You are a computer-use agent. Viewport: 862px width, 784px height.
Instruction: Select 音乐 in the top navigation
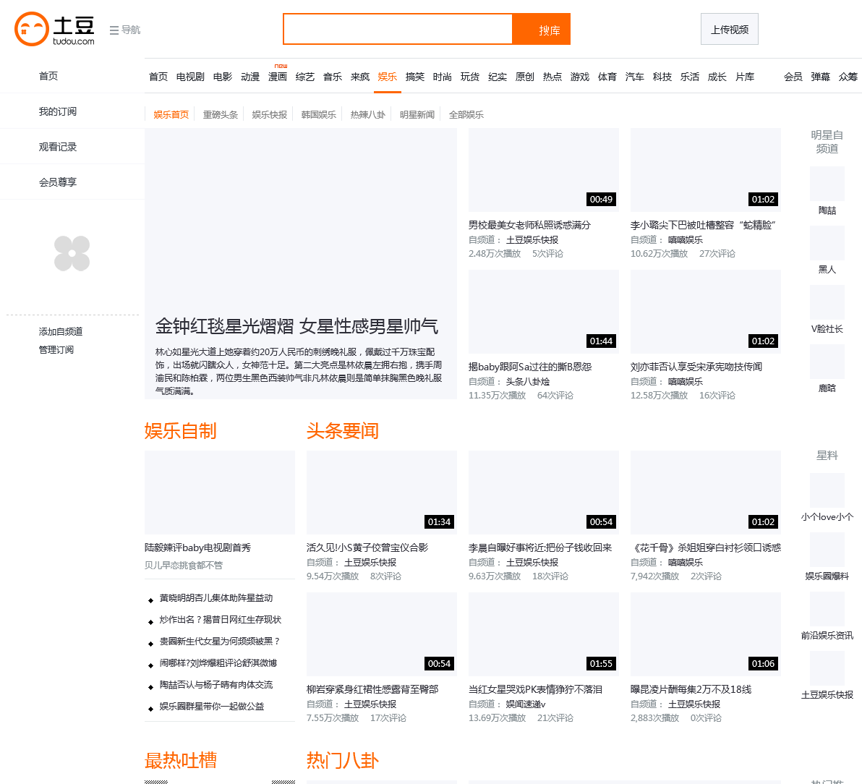[333, 77]
